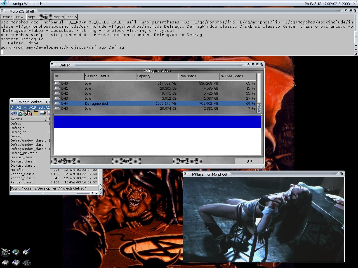The image size is (358, 268).
Task: Click the Nazwa column sort arrow
Action: [46, 119]
